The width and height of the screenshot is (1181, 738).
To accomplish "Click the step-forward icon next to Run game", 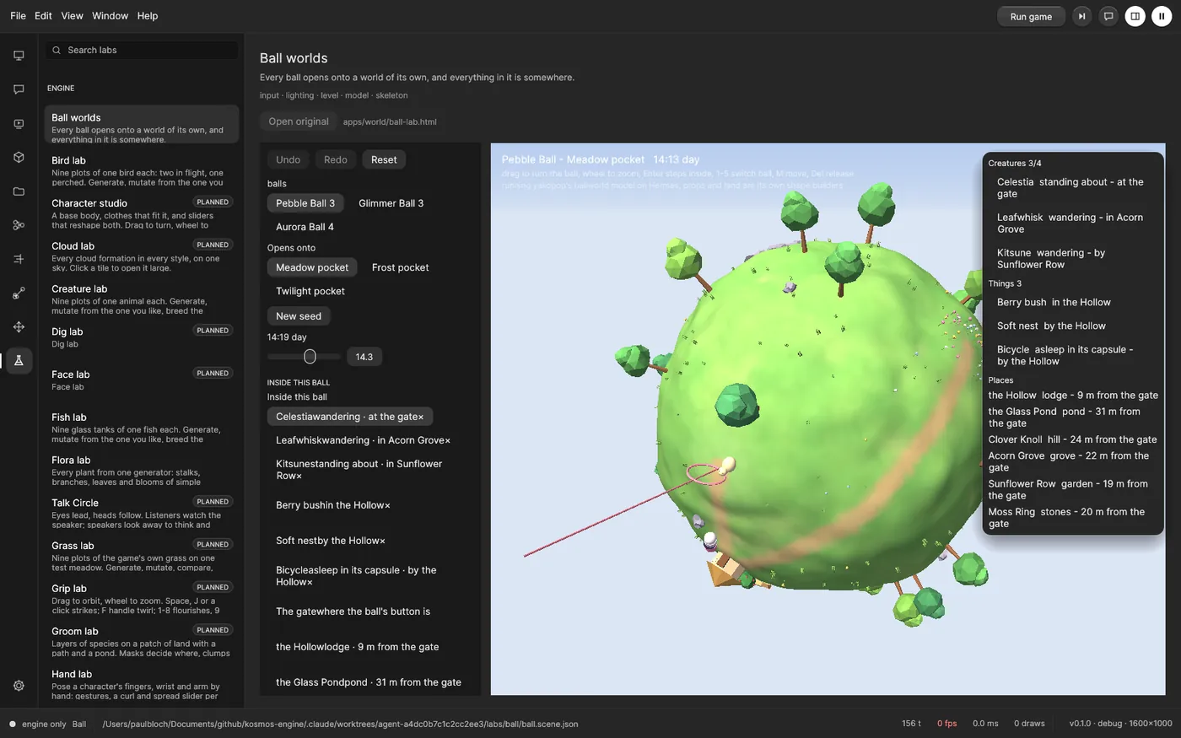I will 1081,16.
